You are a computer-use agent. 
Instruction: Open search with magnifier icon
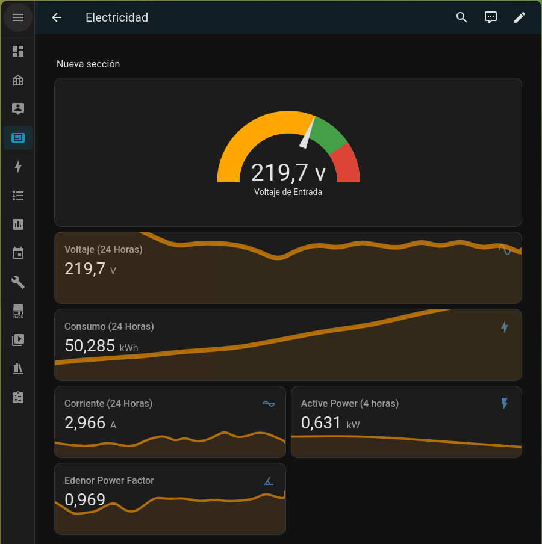461,17
